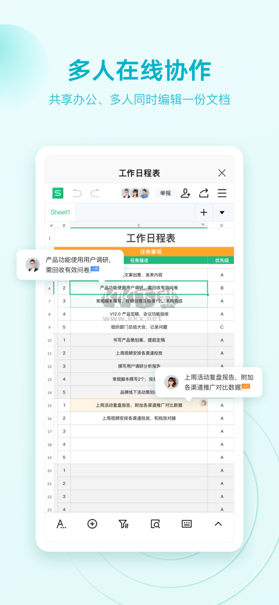This screenshot has height=605, width=279.
Task: Share the document via the share arrow icon
Action: (x=204, y=193)
